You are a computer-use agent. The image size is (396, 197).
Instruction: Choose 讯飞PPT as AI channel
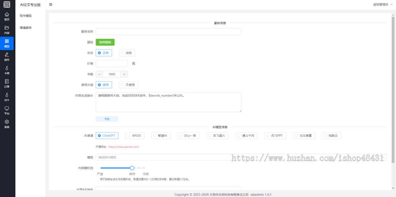click(x=275, y=135)
